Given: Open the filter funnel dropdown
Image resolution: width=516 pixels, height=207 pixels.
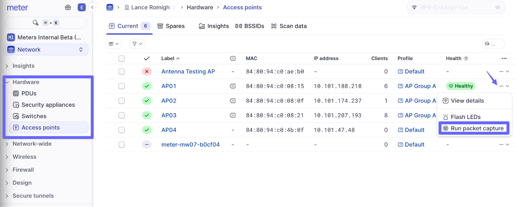Looking at the screenshot, I should click(137, 44).
